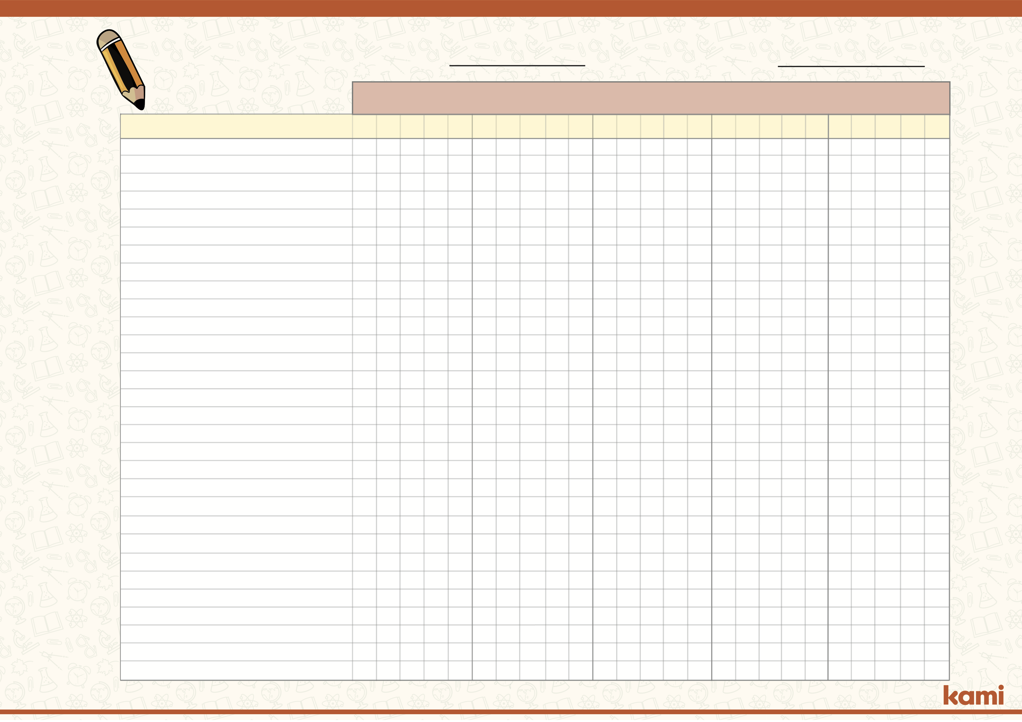This screenshot has height=722, width=1022.
Task: Click the wide yellow header cell at left
Action: pyautogui.click(x=236, y=126)
